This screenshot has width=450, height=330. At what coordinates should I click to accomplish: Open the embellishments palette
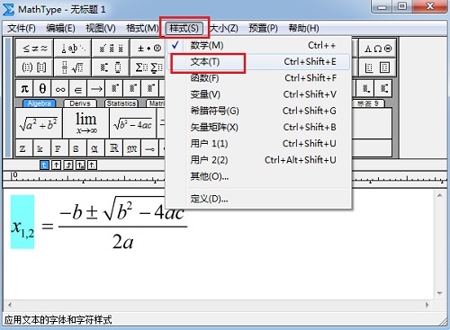[111, 48]
